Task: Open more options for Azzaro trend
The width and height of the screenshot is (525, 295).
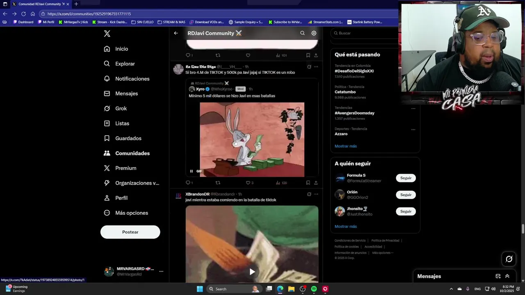Action: [413, 129]
